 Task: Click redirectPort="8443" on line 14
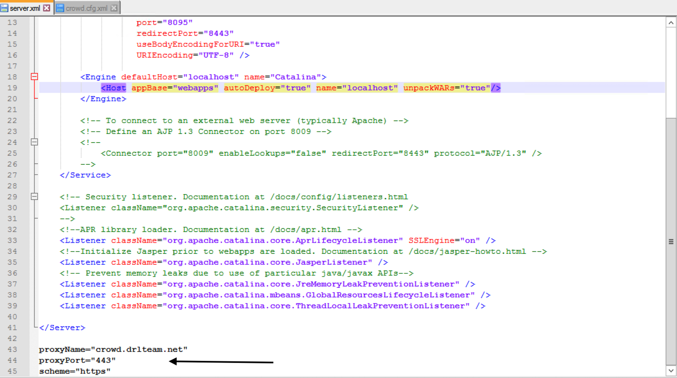185,34
